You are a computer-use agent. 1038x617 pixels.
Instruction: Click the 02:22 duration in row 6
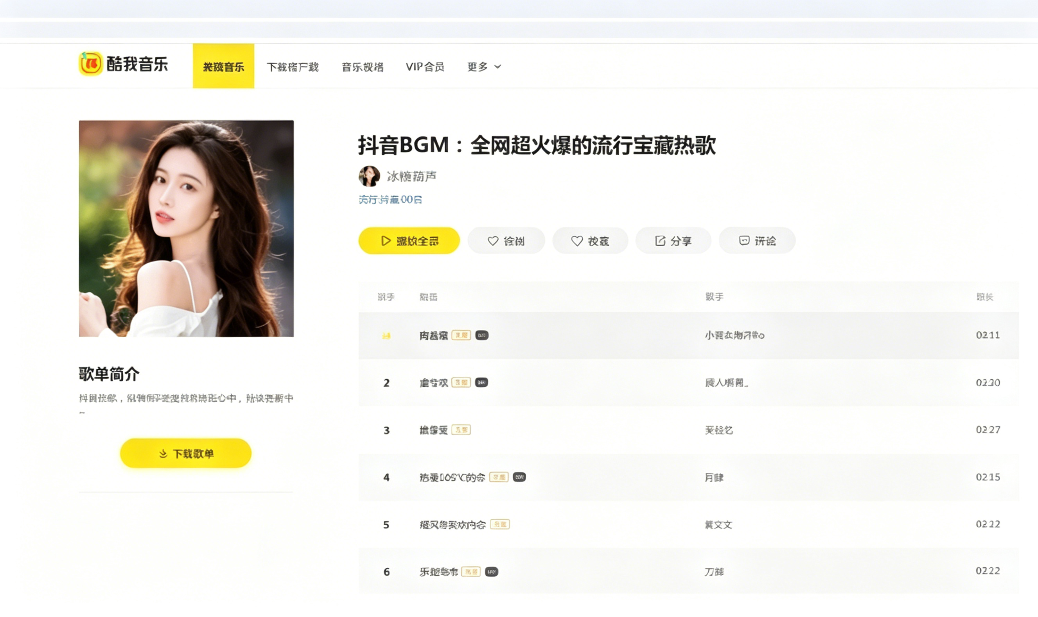point(988,571)
